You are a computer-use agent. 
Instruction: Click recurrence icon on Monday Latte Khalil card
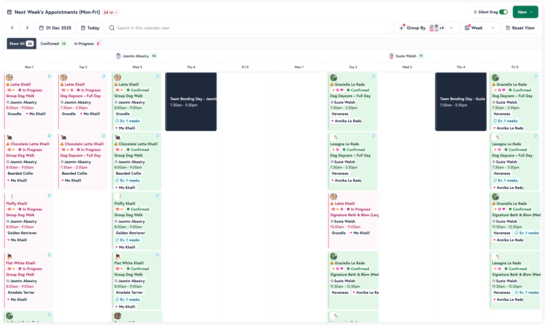click(x=49, y=77)
